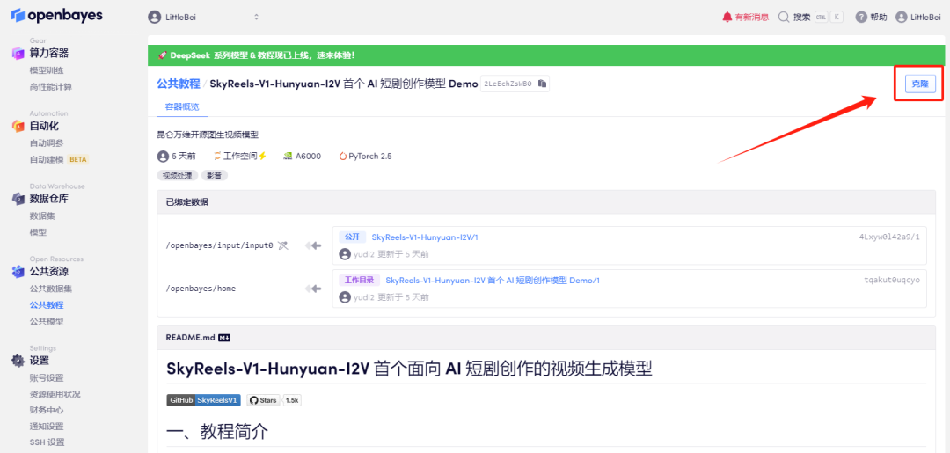This screenshot has height=453, width=950.
Task: Open 自动调参 in the sidebar
Action: 47,142
